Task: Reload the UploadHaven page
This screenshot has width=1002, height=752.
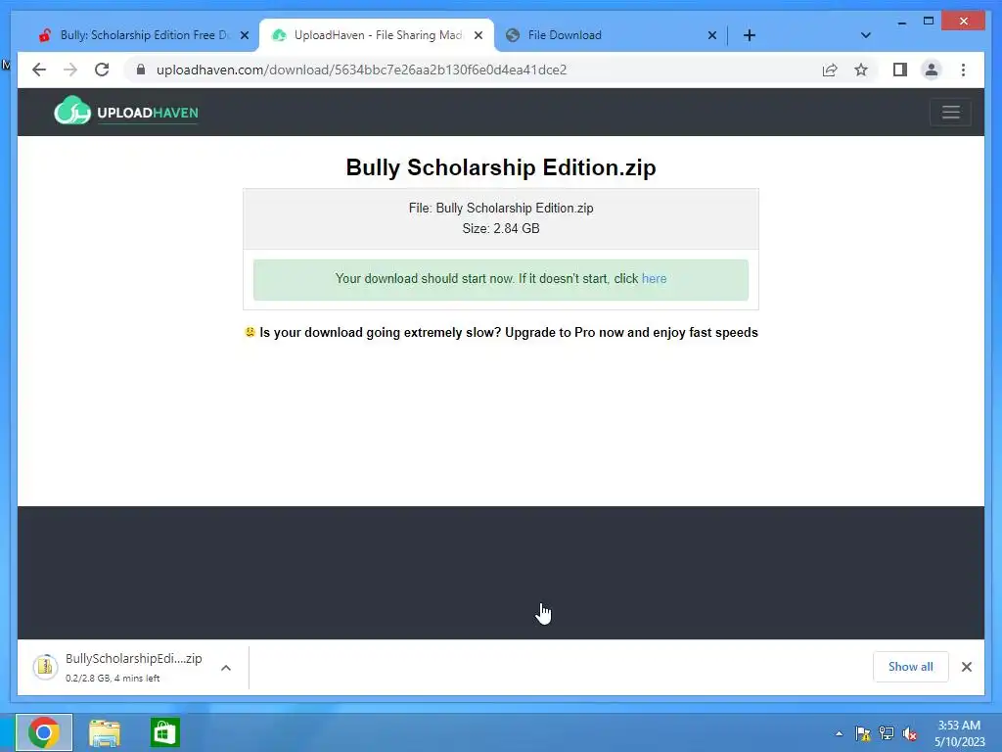Action: pos(102,70)
